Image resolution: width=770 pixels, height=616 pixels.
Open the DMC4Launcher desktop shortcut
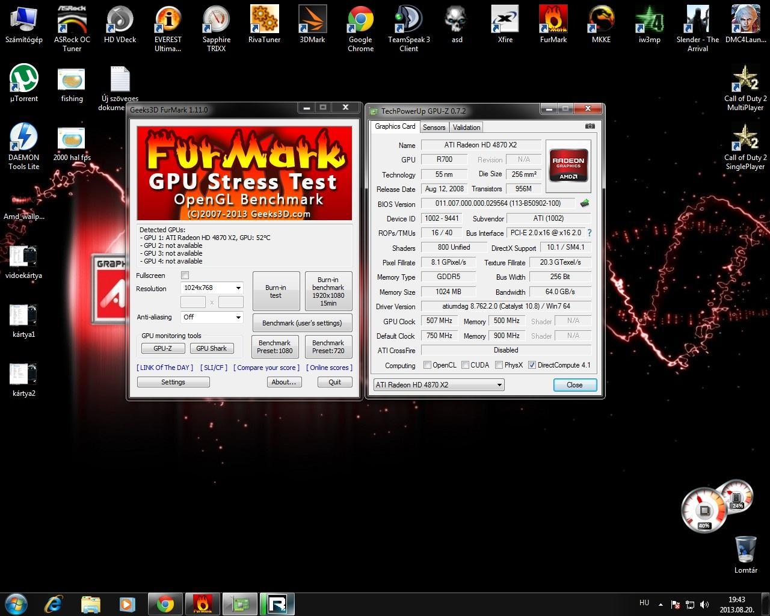745,25
